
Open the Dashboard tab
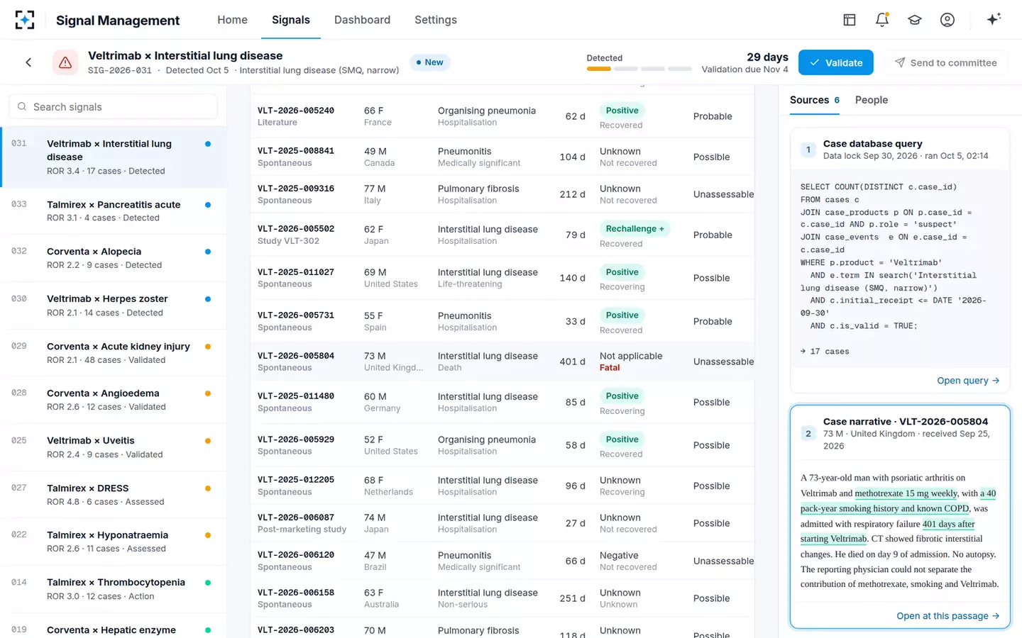362,20
